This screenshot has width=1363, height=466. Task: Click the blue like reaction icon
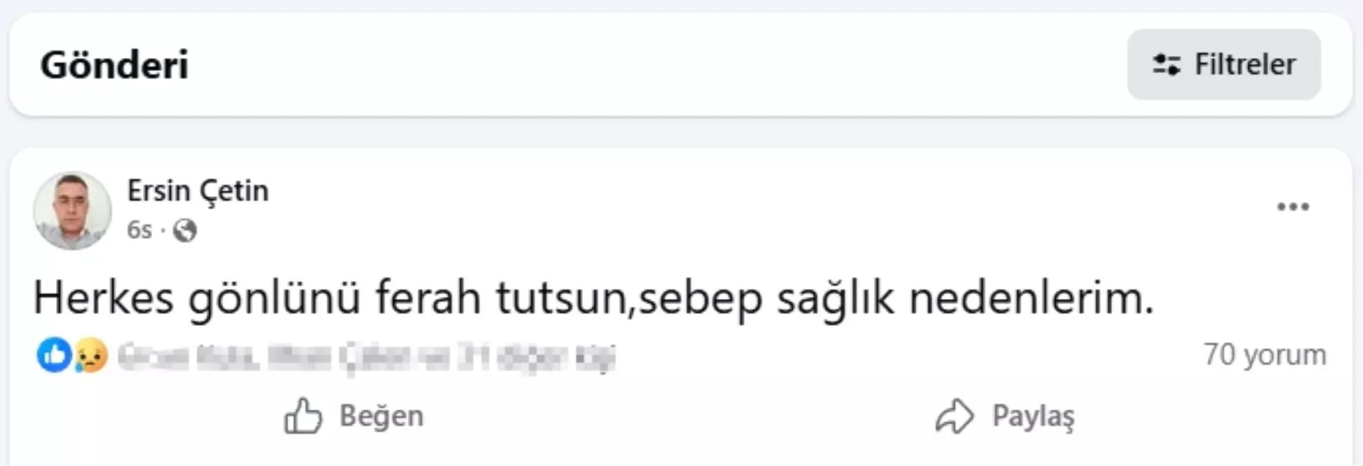click(x=54, y=356)
